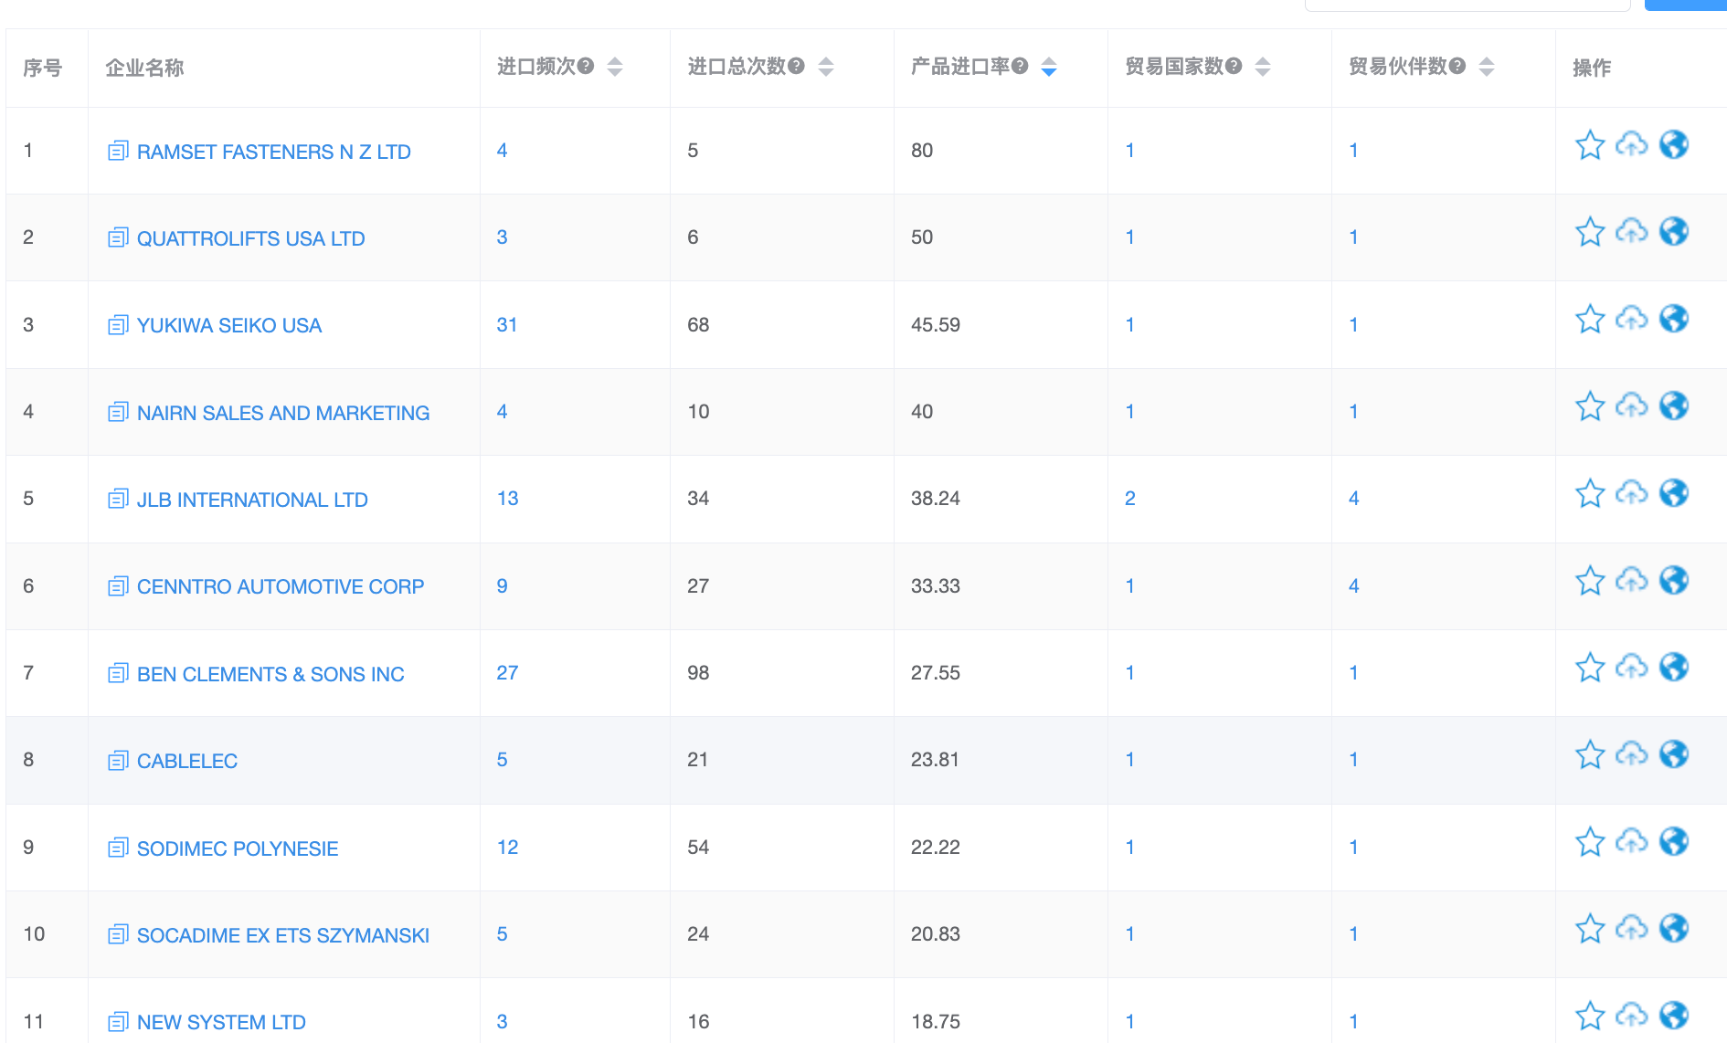The height and width of the screenshot is (1043, 1727).
Task: Sort by 产品进口率 column arrows
Action: click(x=1049, y=67)
